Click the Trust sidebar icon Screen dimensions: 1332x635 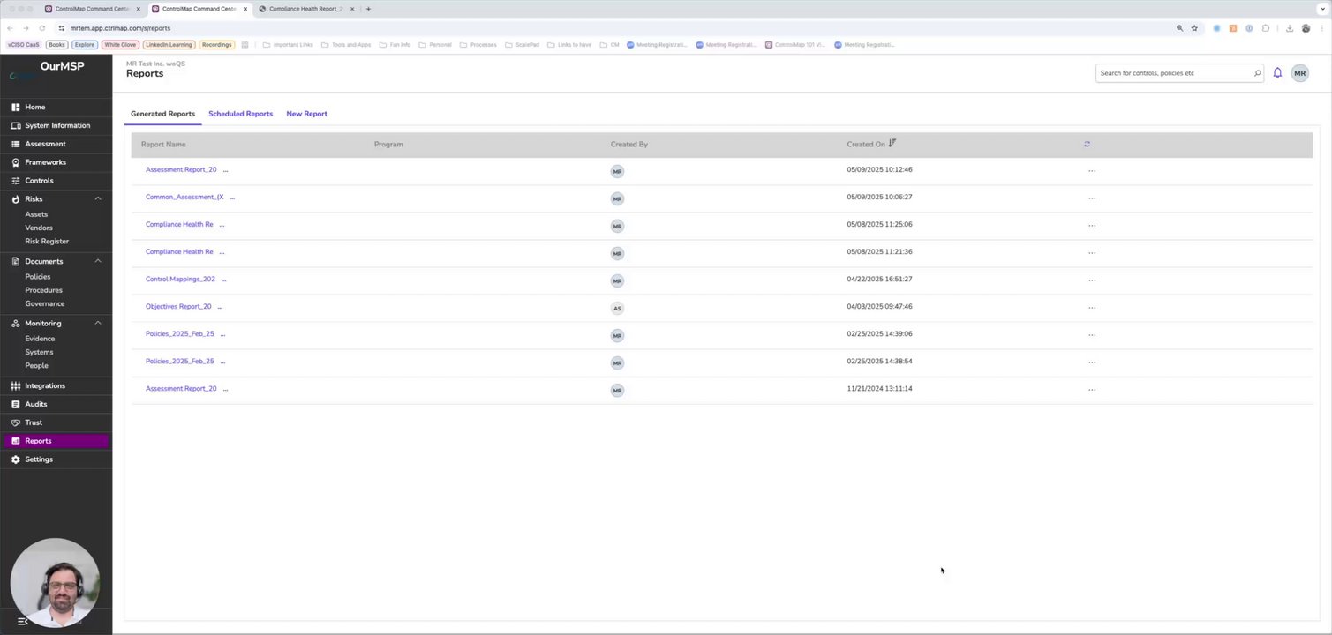pyautogui.click(x=15, y=422)
